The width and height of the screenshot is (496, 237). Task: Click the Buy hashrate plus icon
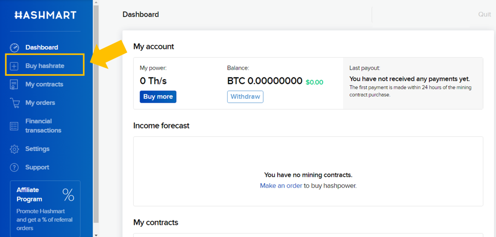(x=14, y=66)
